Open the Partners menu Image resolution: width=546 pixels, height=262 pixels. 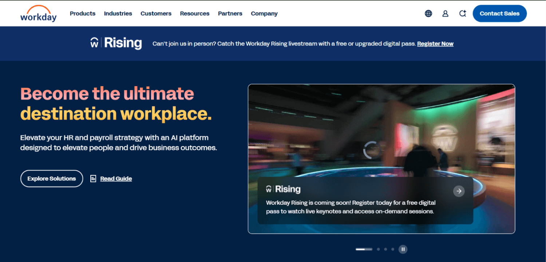[x=230, y=13]
